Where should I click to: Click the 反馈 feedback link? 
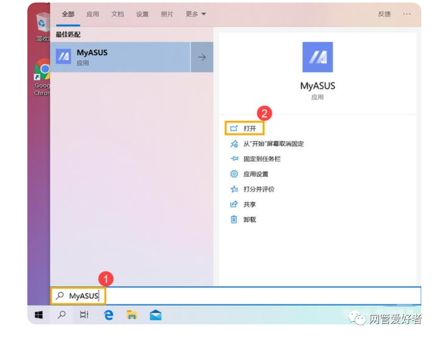[384, 14]
